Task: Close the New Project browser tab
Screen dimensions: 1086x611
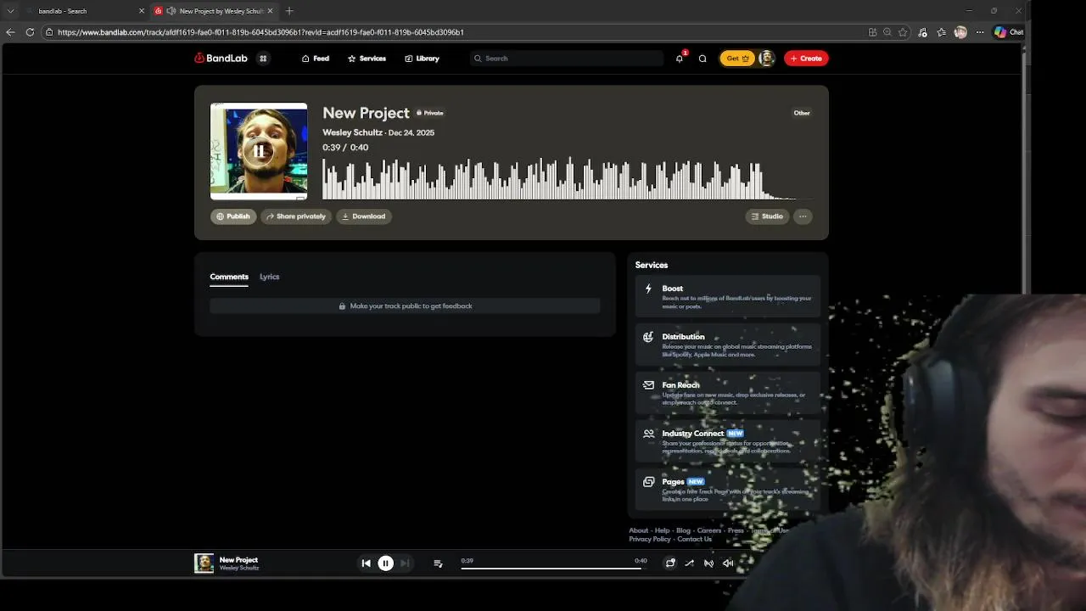Action: pos(270,11)
